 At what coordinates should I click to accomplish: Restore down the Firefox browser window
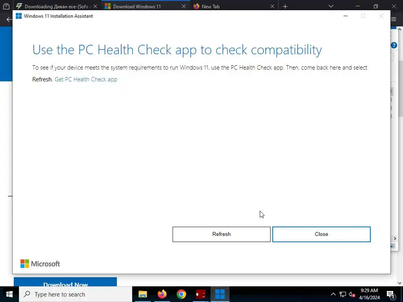[x=376, y=6]
